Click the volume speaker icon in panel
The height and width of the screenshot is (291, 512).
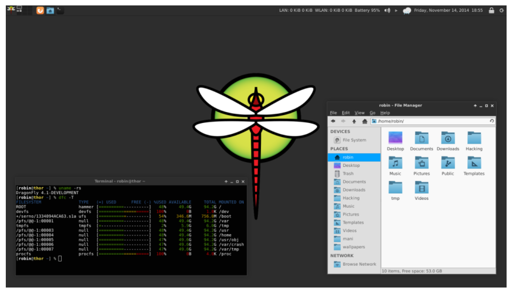click(387, 10)
